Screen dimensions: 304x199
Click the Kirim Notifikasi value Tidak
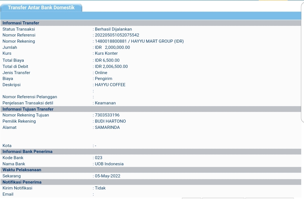coord(100,188)
